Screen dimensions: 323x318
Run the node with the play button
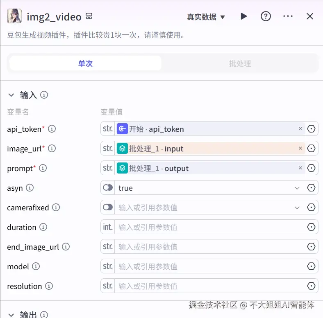tap(244, 16)
